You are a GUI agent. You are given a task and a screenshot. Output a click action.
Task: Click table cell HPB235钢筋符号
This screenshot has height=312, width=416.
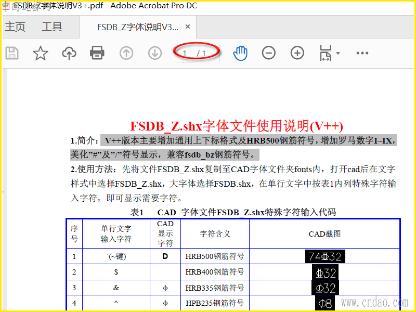(x=215, y=303)
